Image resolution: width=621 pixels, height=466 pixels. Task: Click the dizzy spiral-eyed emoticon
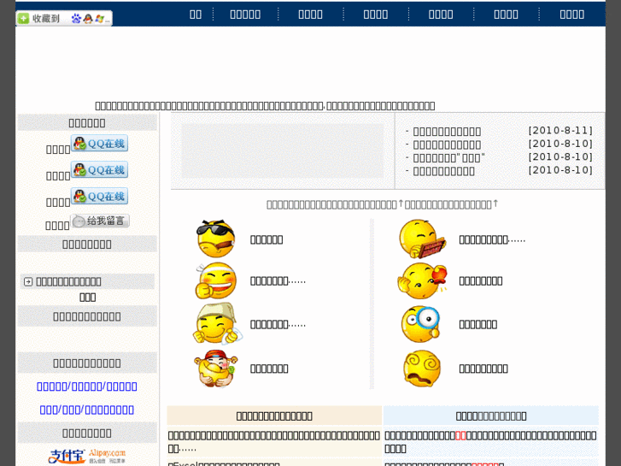422,369
